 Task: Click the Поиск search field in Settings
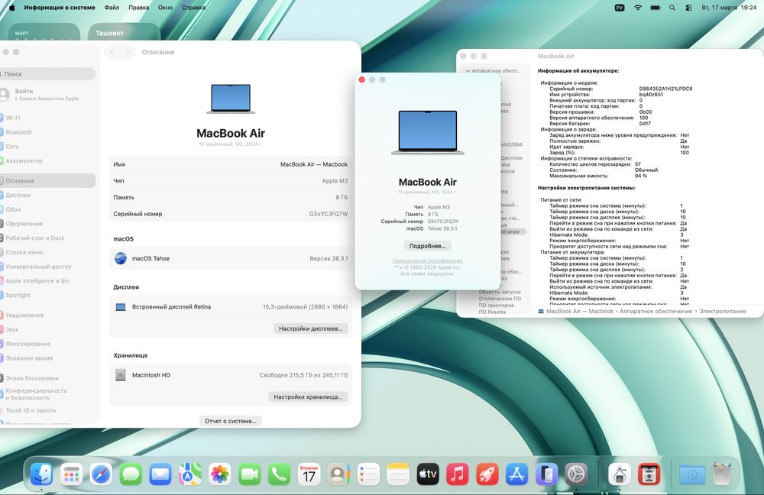[x=47, y=74]
